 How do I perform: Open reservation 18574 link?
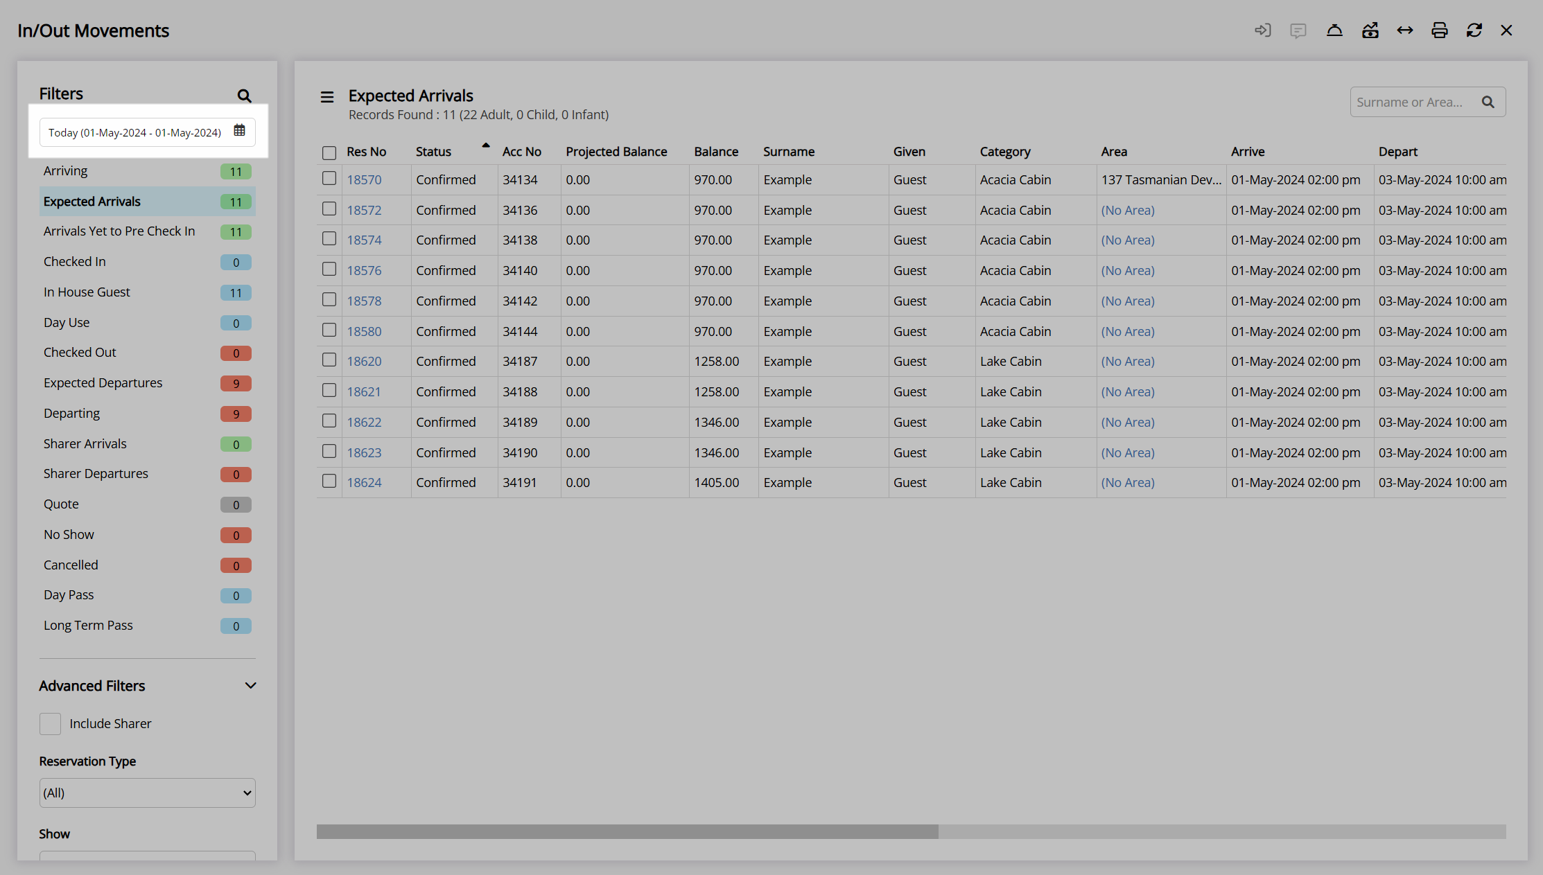coord(364,240)
